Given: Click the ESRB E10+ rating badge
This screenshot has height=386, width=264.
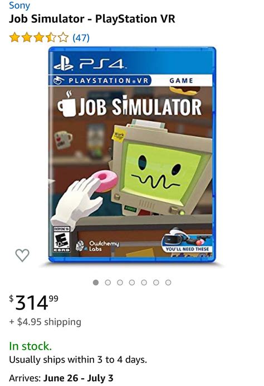Looking at the screenshot, I should click(62, 239).
